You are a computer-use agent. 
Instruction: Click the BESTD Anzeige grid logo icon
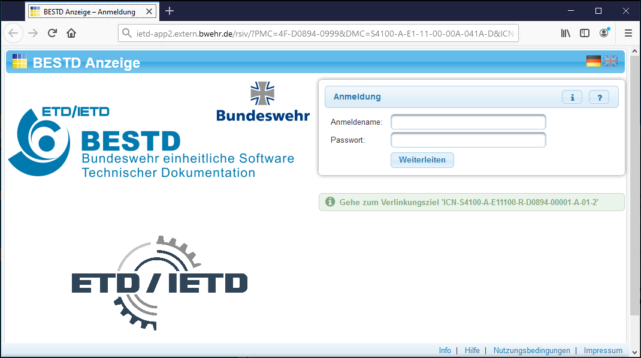point(20,61)
